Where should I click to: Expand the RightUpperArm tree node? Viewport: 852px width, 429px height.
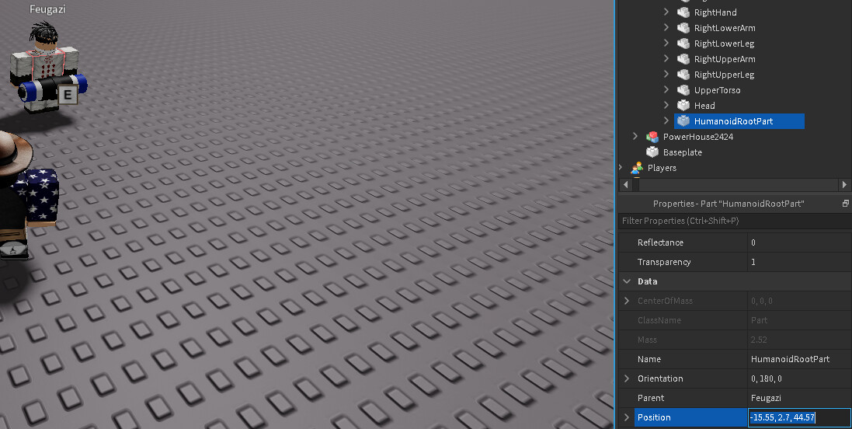click(x=666, y=59)
